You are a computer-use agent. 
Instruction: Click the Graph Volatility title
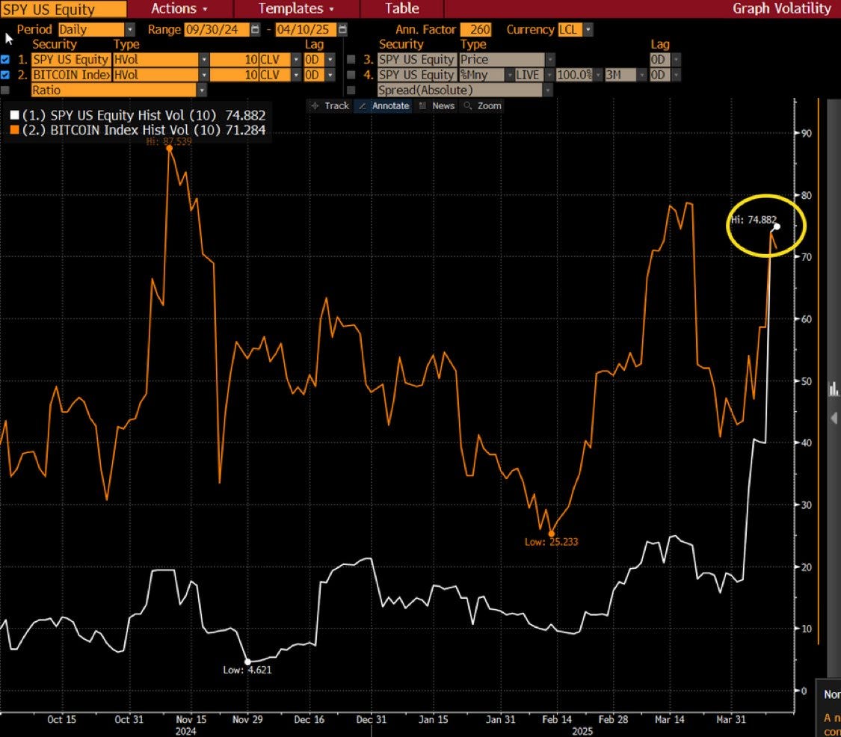click(x=781, y=8)
